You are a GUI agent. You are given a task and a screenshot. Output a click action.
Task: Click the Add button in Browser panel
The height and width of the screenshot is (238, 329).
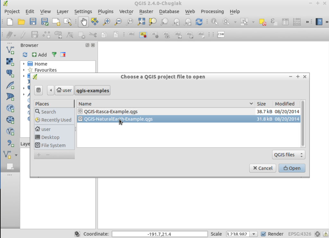[x=39, y=55]
